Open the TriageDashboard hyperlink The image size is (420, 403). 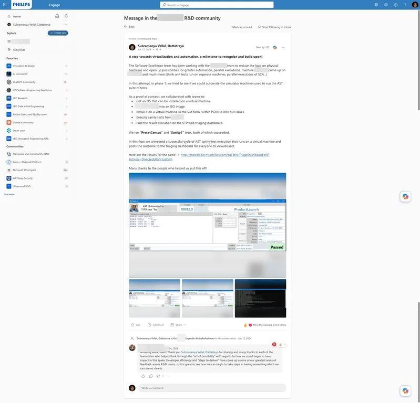(199, 157)
